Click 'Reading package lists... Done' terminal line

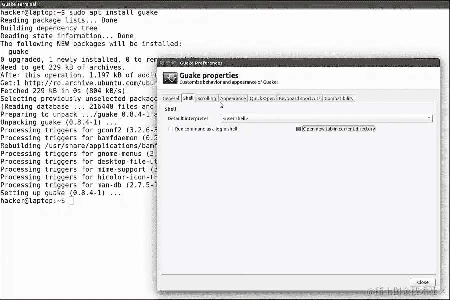59,20
